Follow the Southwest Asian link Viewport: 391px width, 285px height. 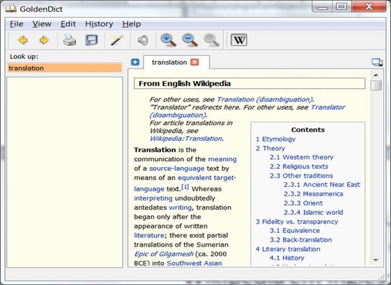(x=194, y=263)
